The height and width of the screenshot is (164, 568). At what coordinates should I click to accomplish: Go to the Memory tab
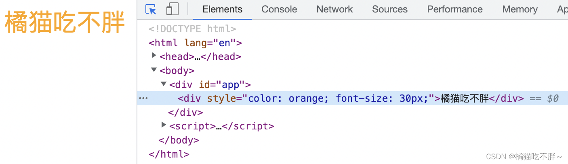(520, 9)
